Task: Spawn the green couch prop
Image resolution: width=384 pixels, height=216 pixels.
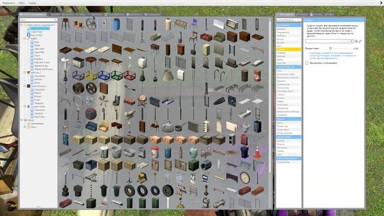Action: [x=219, y=37]
